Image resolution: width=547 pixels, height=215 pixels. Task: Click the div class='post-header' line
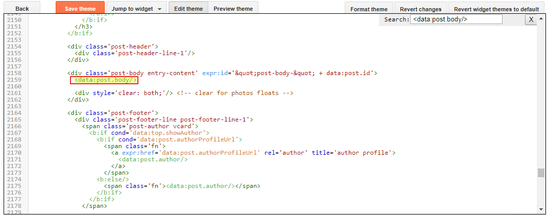tap(113, 47)
